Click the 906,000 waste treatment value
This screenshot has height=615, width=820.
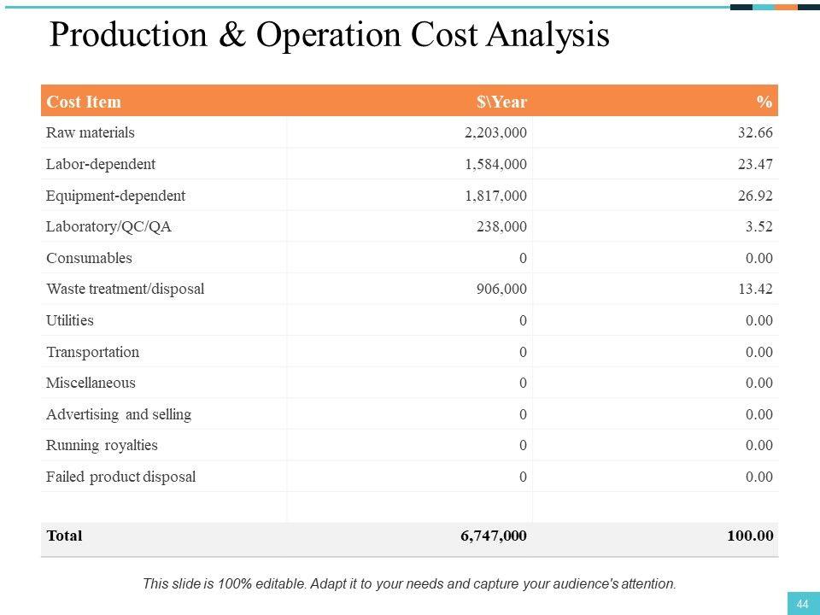[x=501, y=289]
